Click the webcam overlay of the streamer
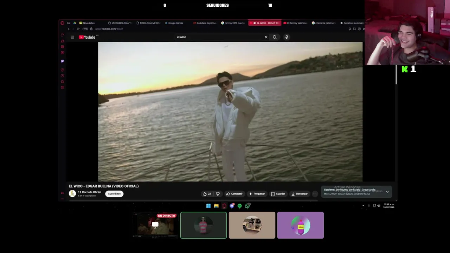 tap(407, 33)
